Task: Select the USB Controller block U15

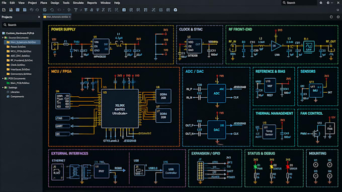Action: [x=171, y=171]
